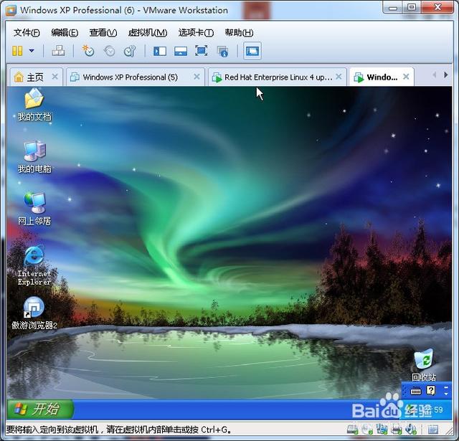This screenshot has width=459, height=441.
Task: Click the pause virtual machine icon
Action: pyautogui.click(x=18, y=51)
